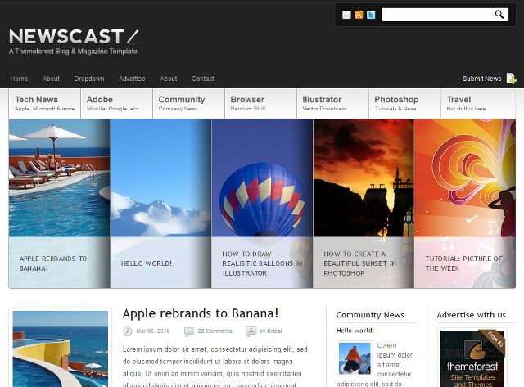The image size is (524, 387).
Task: Select the Photoshop category tab
Action: pos(404,104)
